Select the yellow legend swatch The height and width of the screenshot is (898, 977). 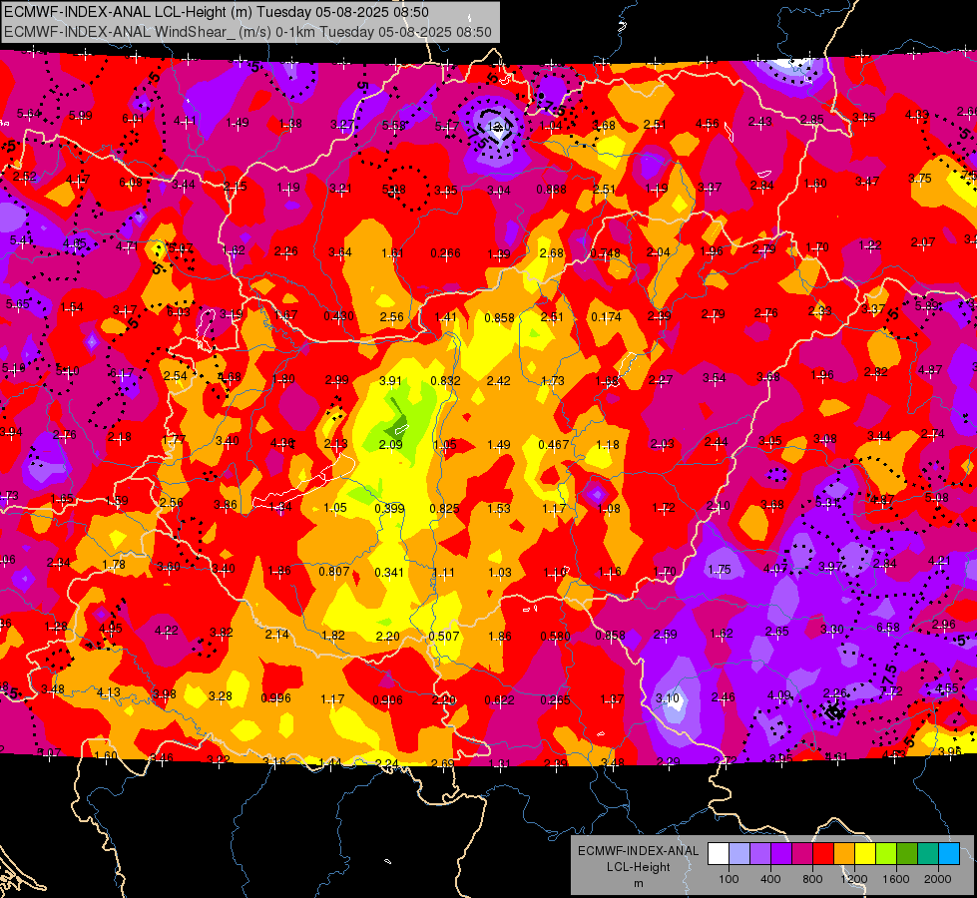tap(865, 854)
